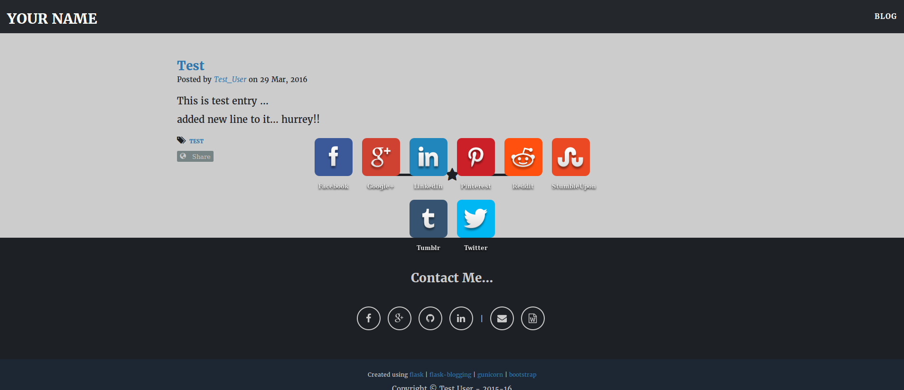View author Test_User profile
This screenshot has height=390, width=904.
point(230,79)
